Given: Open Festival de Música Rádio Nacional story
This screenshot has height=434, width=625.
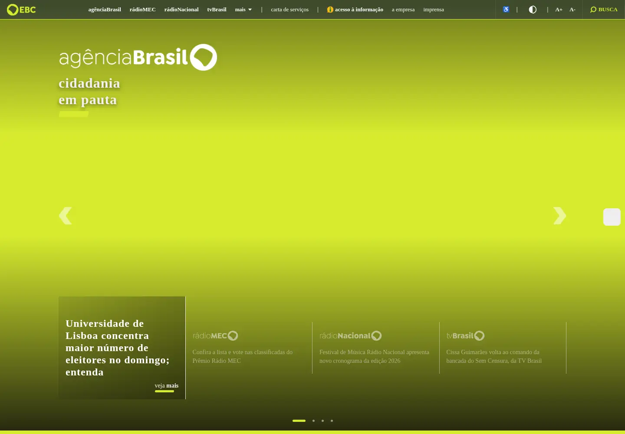Looking at the screenshot, I should point(374,356).
